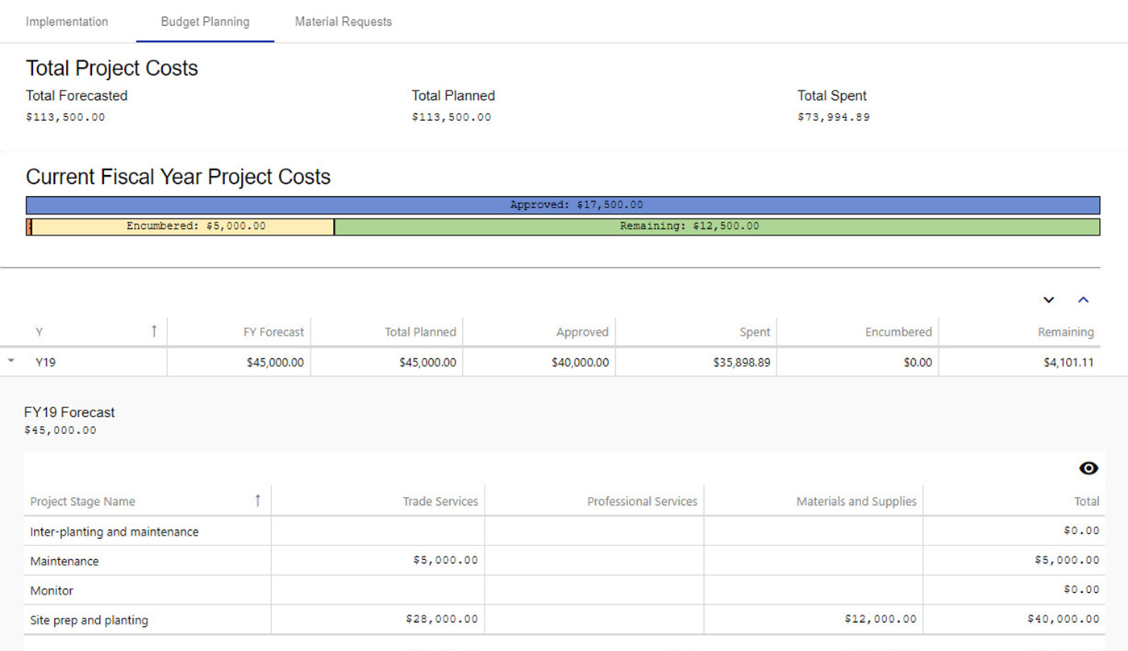Select the Site prep and planting row
Screen dimensions: 1128x651
point(89,620)
